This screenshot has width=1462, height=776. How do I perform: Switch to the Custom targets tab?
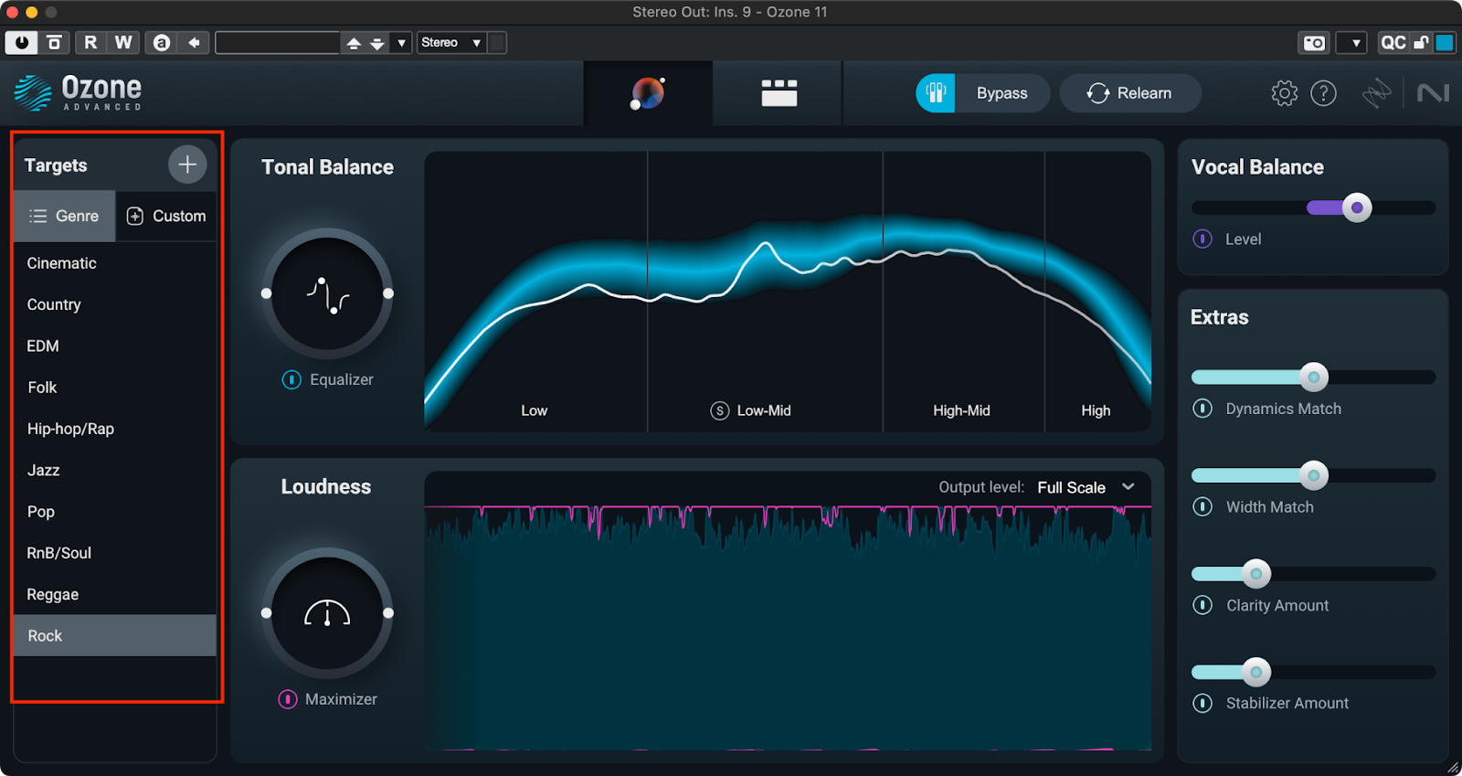click(166, 216)
